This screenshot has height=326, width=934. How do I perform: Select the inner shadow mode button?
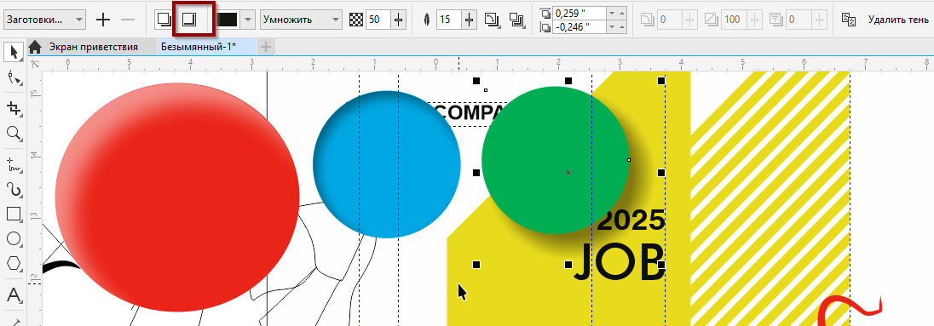click(x=189, y=20)
